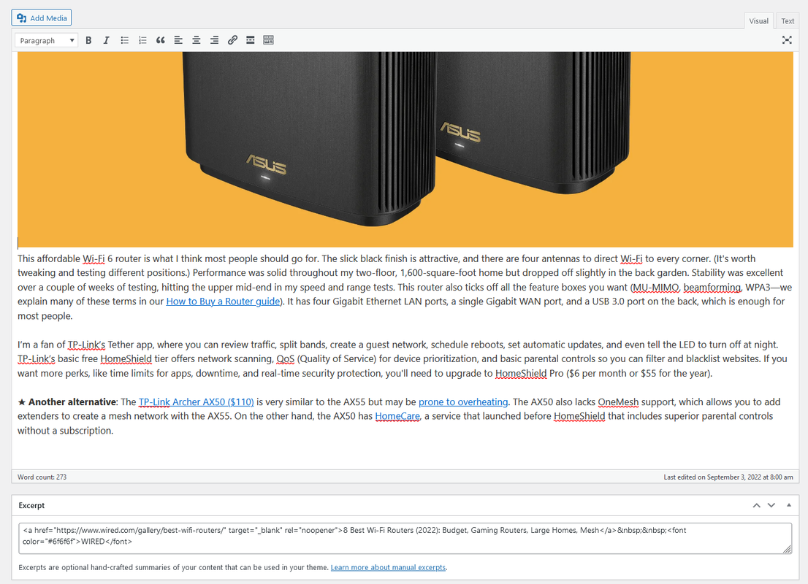The width and height of the screenshot is (808, 584).
Task: Open the Paragraph format dropdown
Action: 46,40
